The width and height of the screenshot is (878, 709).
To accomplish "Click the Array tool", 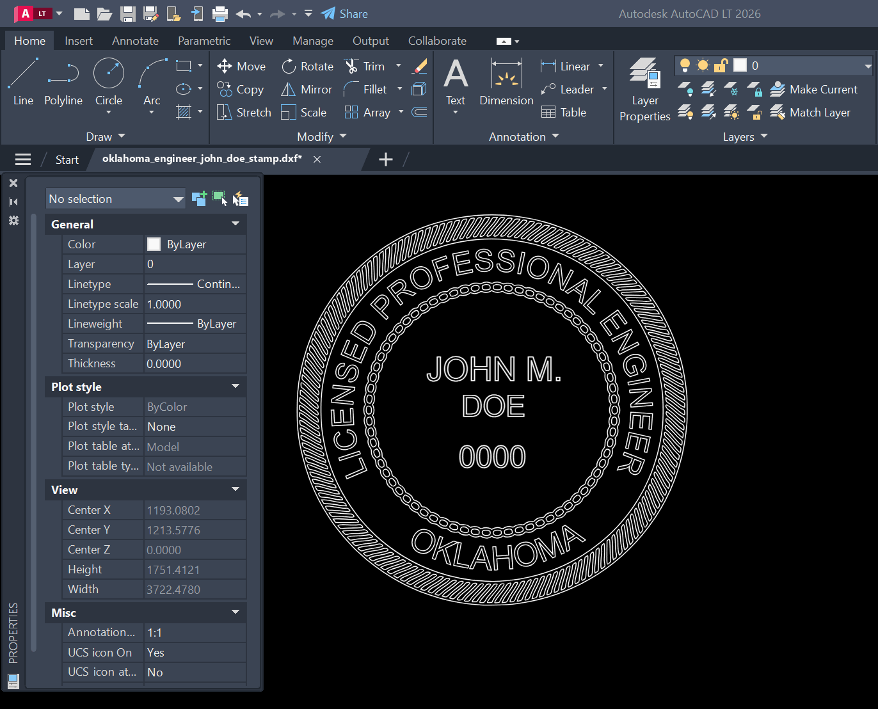I will pos(367,112).
